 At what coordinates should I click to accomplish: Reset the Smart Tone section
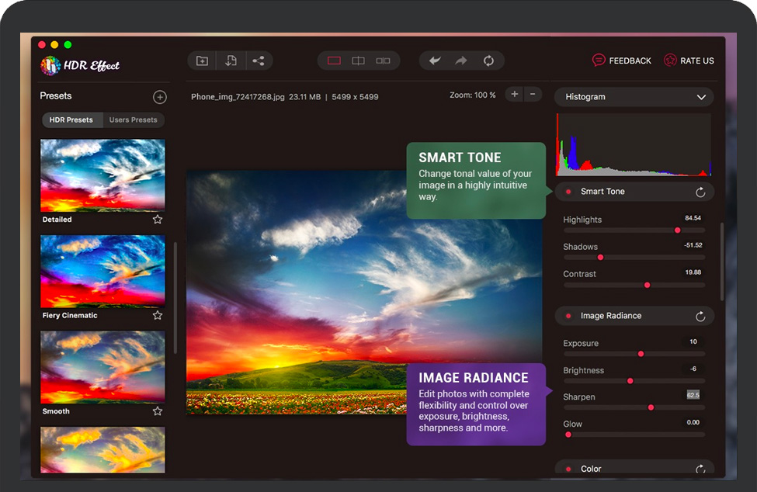click(x=700, y=192)
